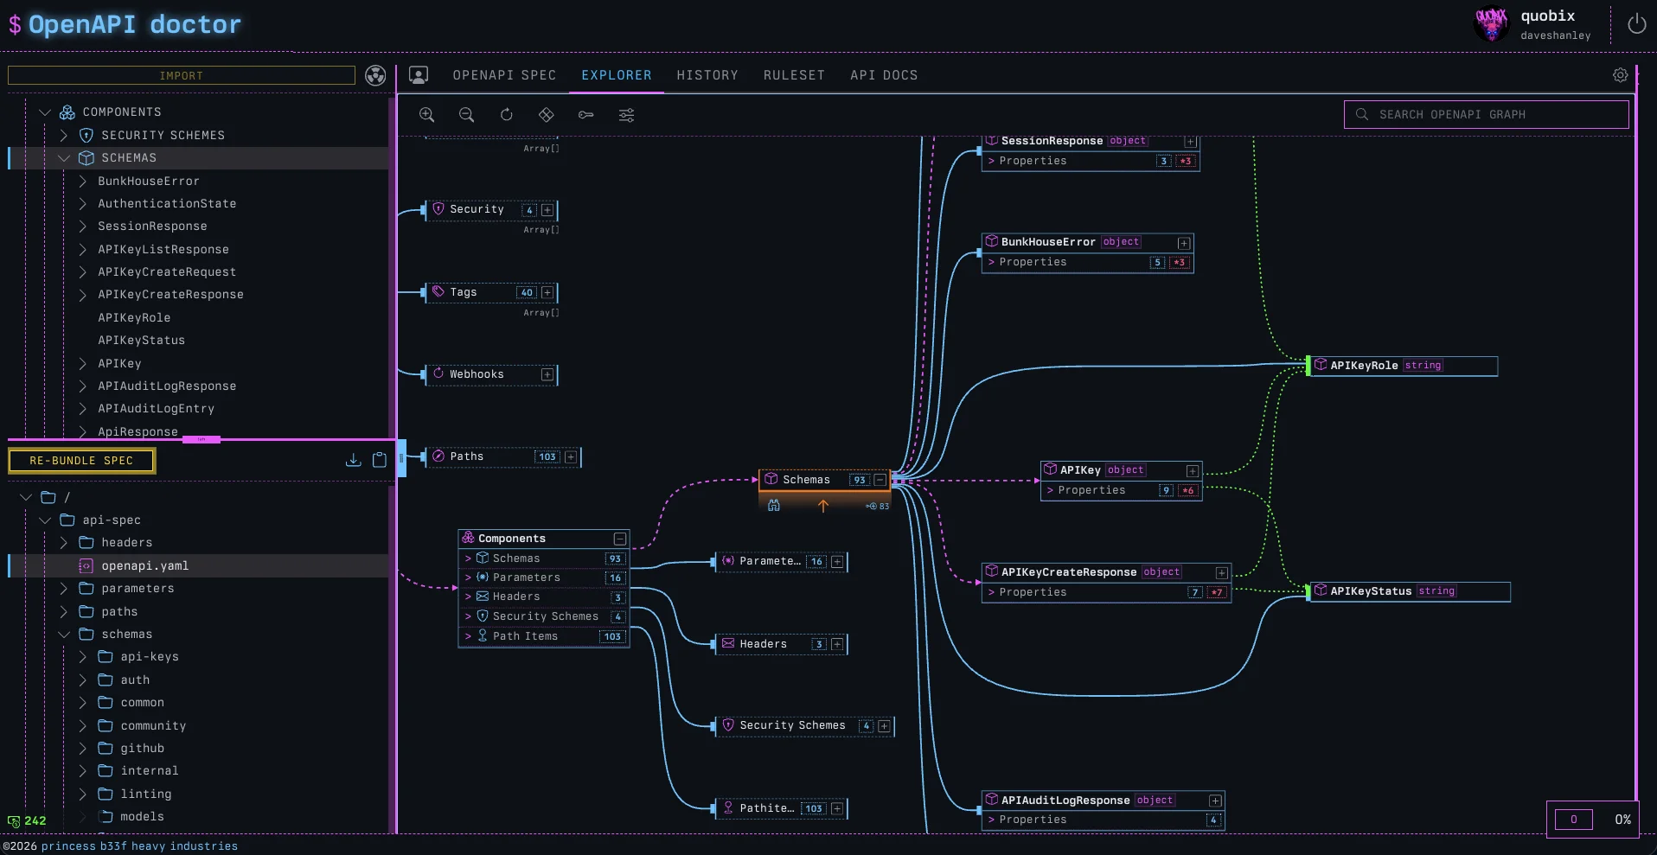Image resolution: width=1657 pixels, height=855 pixels.
Task: Click the Import button
Action: tap(182, 76)
